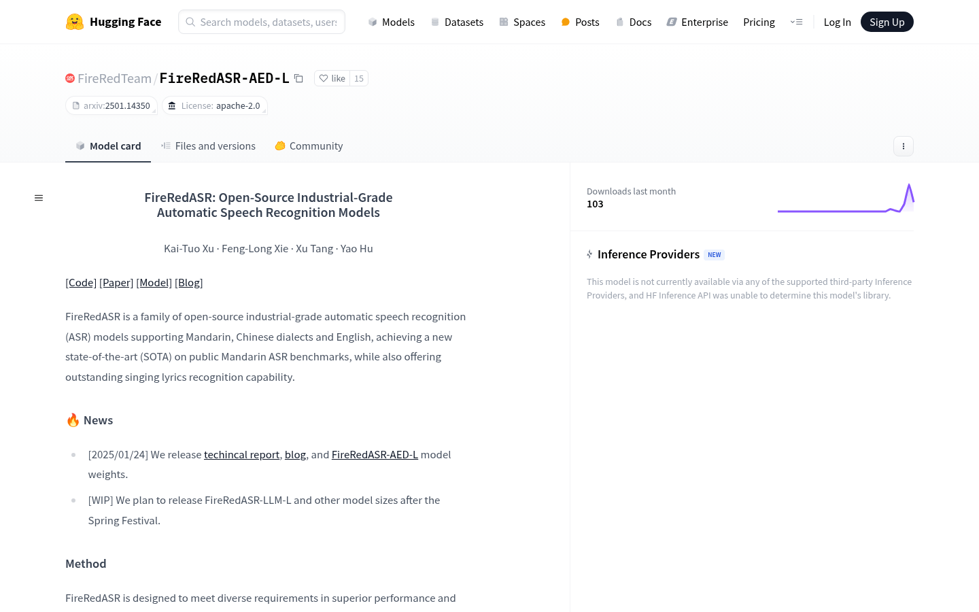Focus the search models input field
The height and width of the screenshot is (612, 979).
262,22
